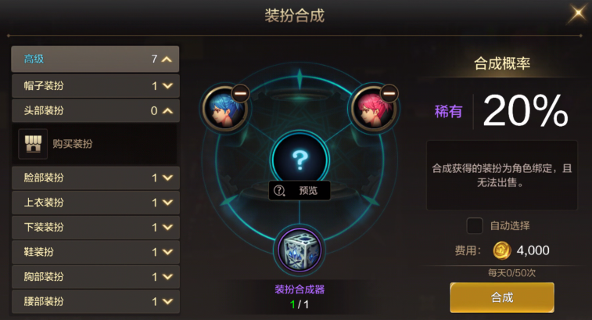The image size is (592, 320).
Task: Collapse the 头部装扮 section
Action: click(95, 110)
